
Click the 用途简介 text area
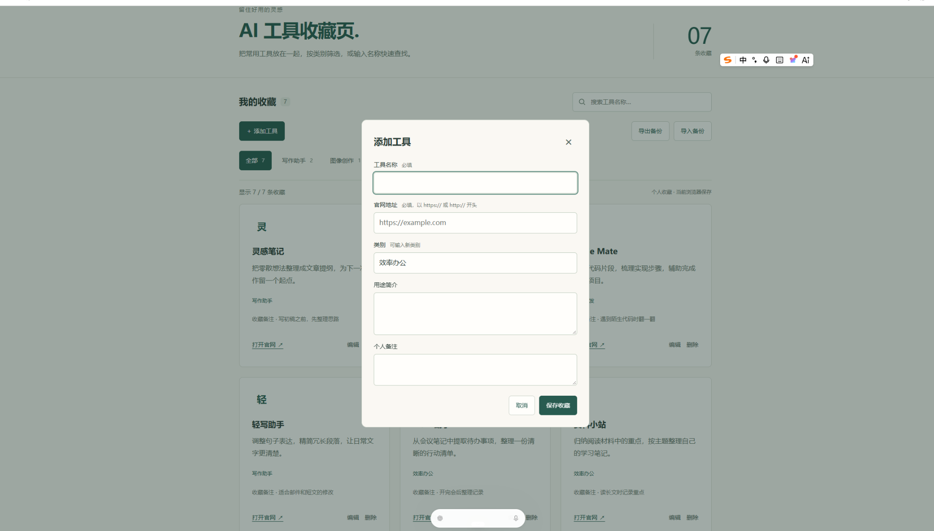point(475,314)
